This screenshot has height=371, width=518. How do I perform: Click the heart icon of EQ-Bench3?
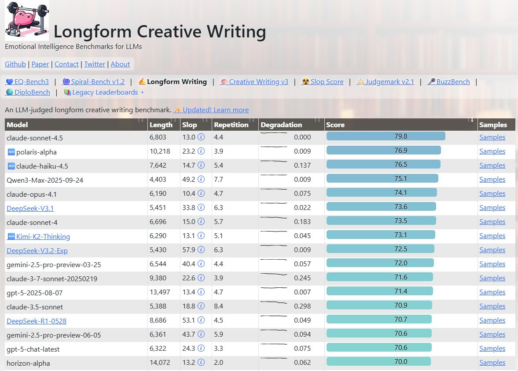(10, 81)
